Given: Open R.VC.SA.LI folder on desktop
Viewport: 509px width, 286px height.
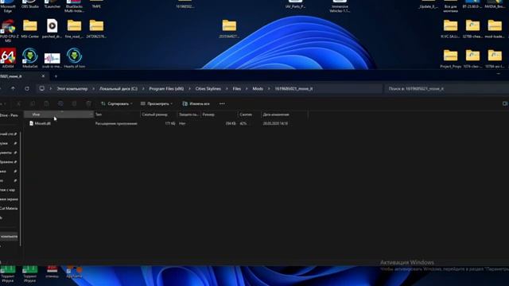Looking at the screenshot, I should [x=451, y=29].
